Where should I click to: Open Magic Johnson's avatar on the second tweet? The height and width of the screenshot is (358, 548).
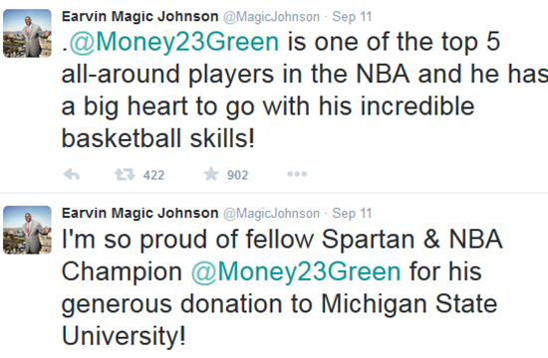27,230
